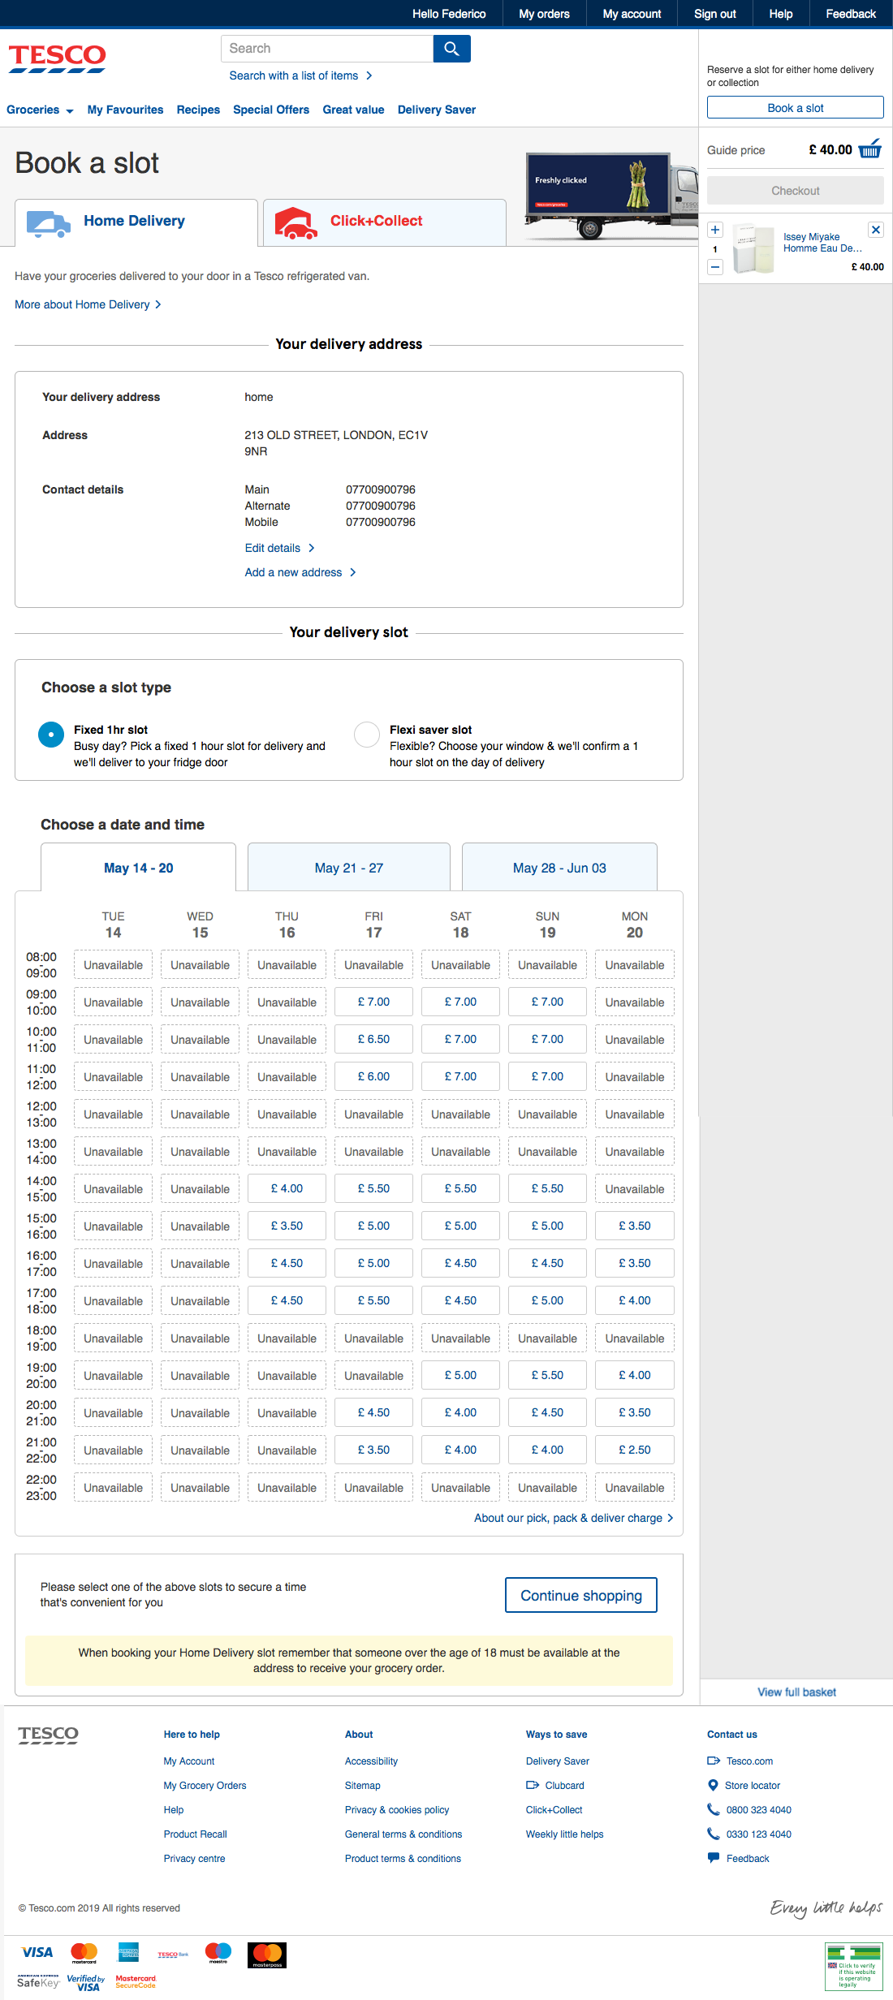The width and height of the screenshot is (893, 2000).
Task: Decrease quantity of Issey Miyake item
Action: (x=715, y=266)
